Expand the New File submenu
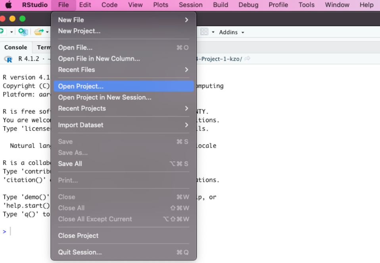 (x=124, y=20)
